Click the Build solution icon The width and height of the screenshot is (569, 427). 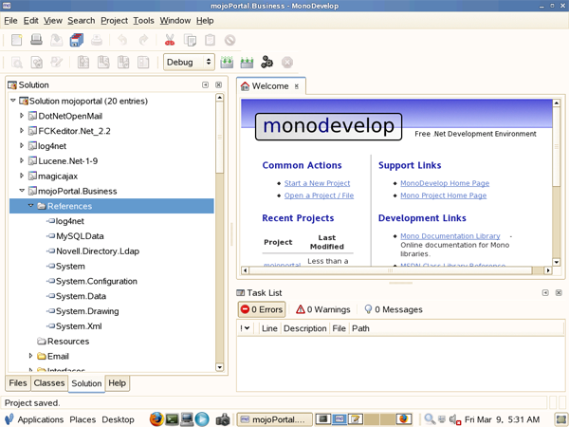tap(228, 63)
